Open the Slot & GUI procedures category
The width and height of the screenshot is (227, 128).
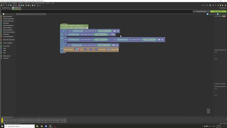tap(9, 32)
